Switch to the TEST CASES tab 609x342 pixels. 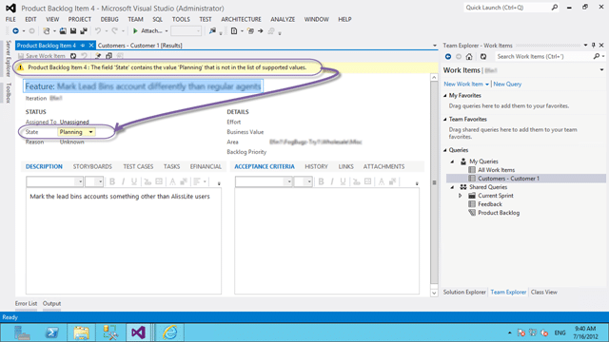[x=138, y=167]
